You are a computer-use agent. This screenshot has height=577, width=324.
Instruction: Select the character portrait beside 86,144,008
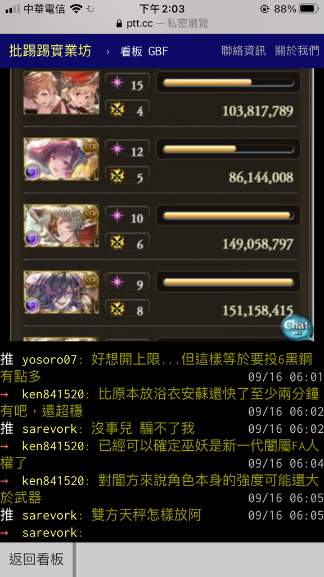61,159
